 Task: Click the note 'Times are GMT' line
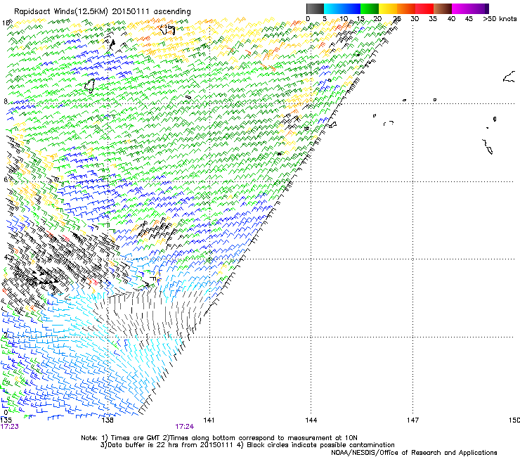[x=219, y=438]
